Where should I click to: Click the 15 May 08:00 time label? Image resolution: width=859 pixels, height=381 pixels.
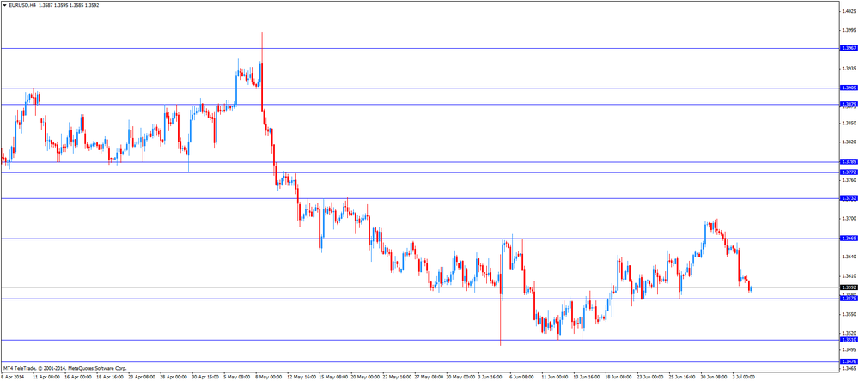point(333,378)
